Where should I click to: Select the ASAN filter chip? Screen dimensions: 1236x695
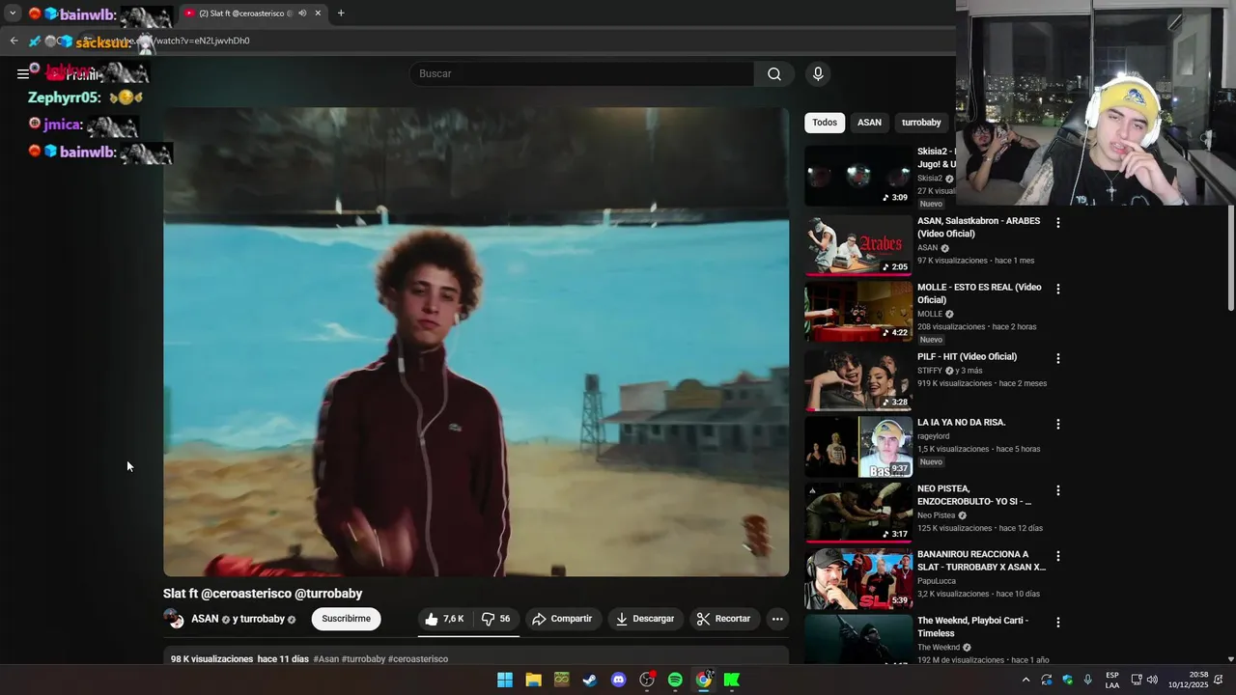tap(869, 123)
